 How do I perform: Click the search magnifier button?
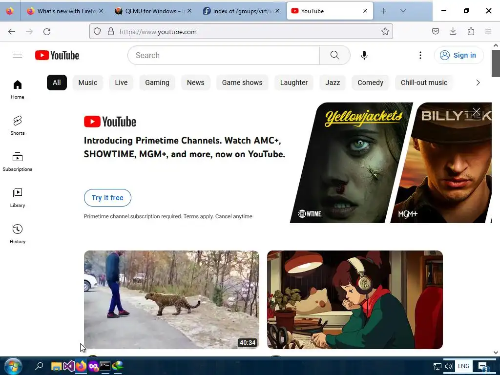334,55
